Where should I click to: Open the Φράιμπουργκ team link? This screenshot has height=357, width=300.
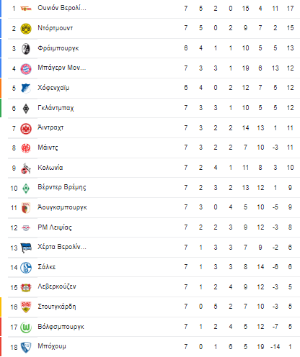[x=58, y=48]
